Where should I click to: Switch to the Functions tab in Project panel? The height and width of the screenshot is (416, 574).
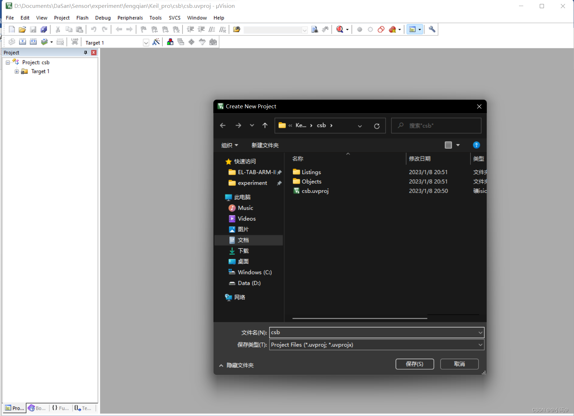coord(60,408)
